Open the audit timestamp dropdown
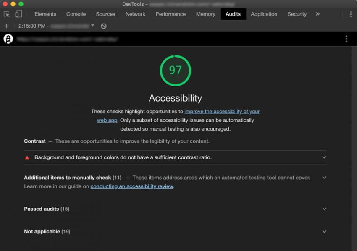This screenshot has height=251, width=357. coord(93,26)
